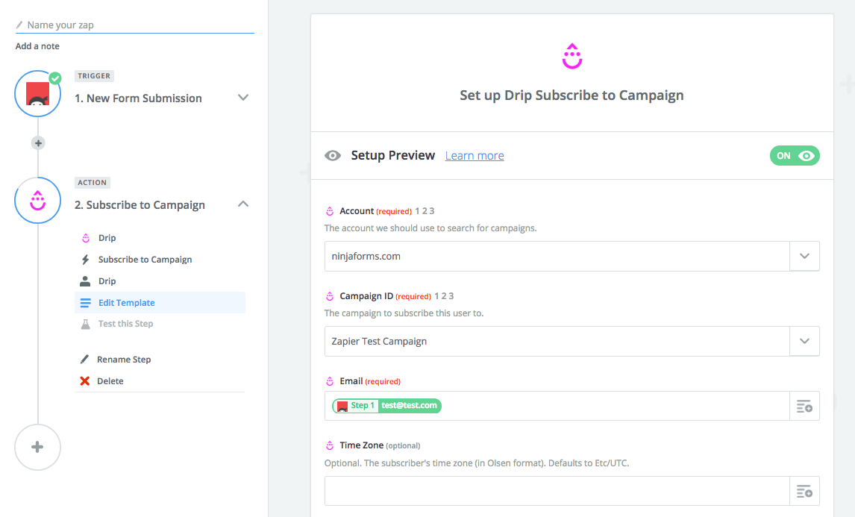This screenshot has height=517, width=855.
Task: Expand the New Form Submission trigger step
Action: point(242,98)
